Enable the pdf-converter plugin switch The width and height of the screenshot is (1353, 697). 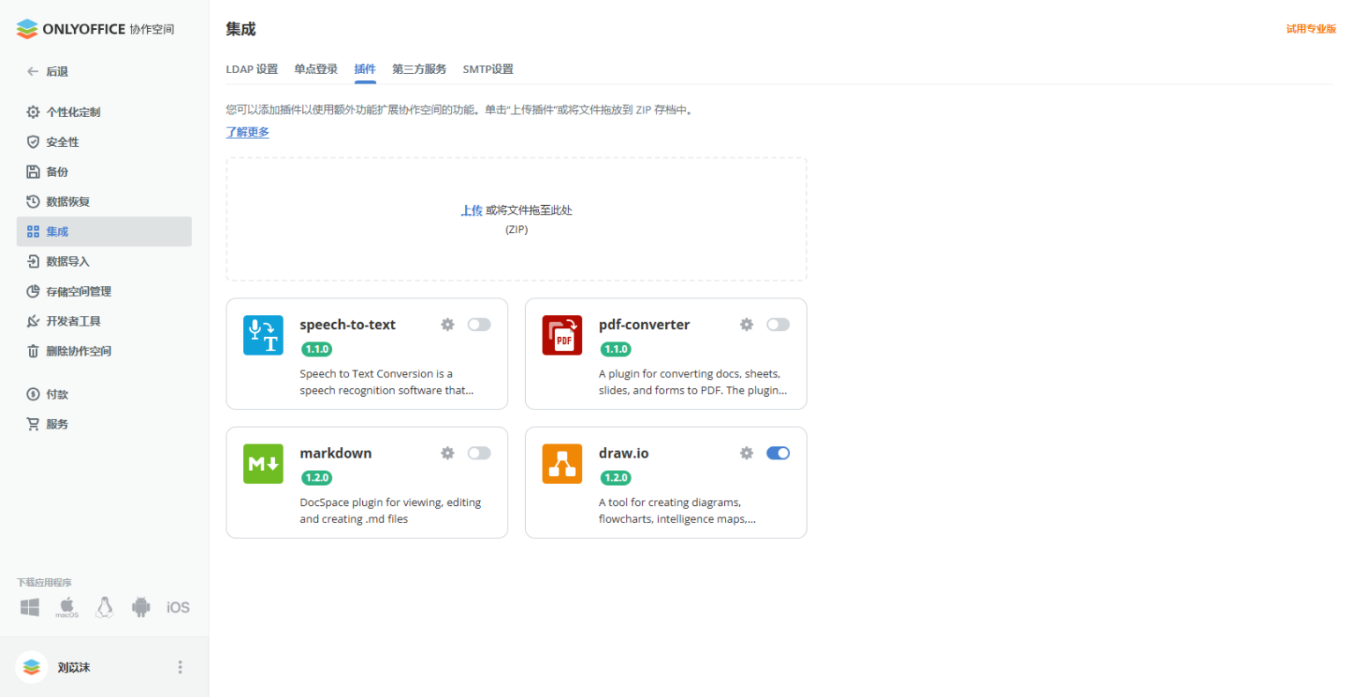pos(778,325)
